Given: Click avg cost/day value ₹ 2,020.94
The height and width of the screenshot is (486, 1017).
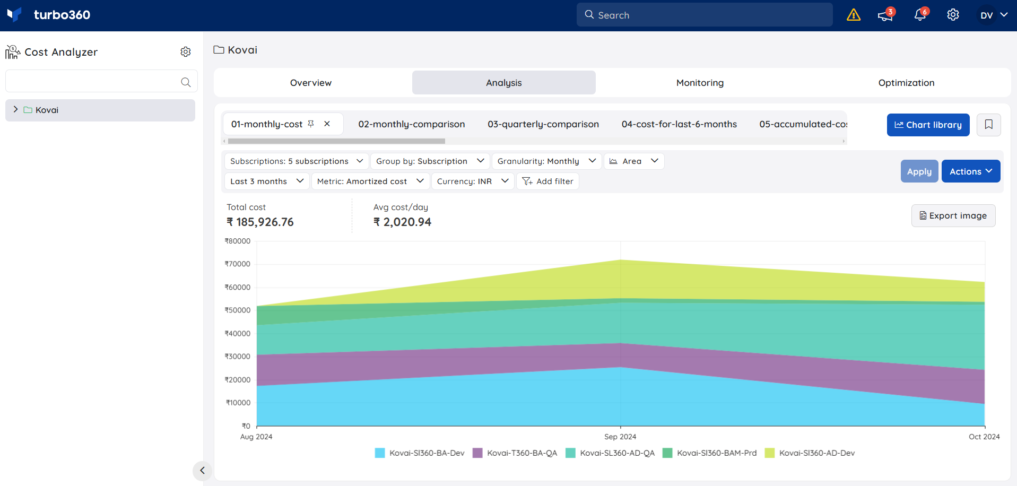Looking at the screenshot, I should pos(402,222).
